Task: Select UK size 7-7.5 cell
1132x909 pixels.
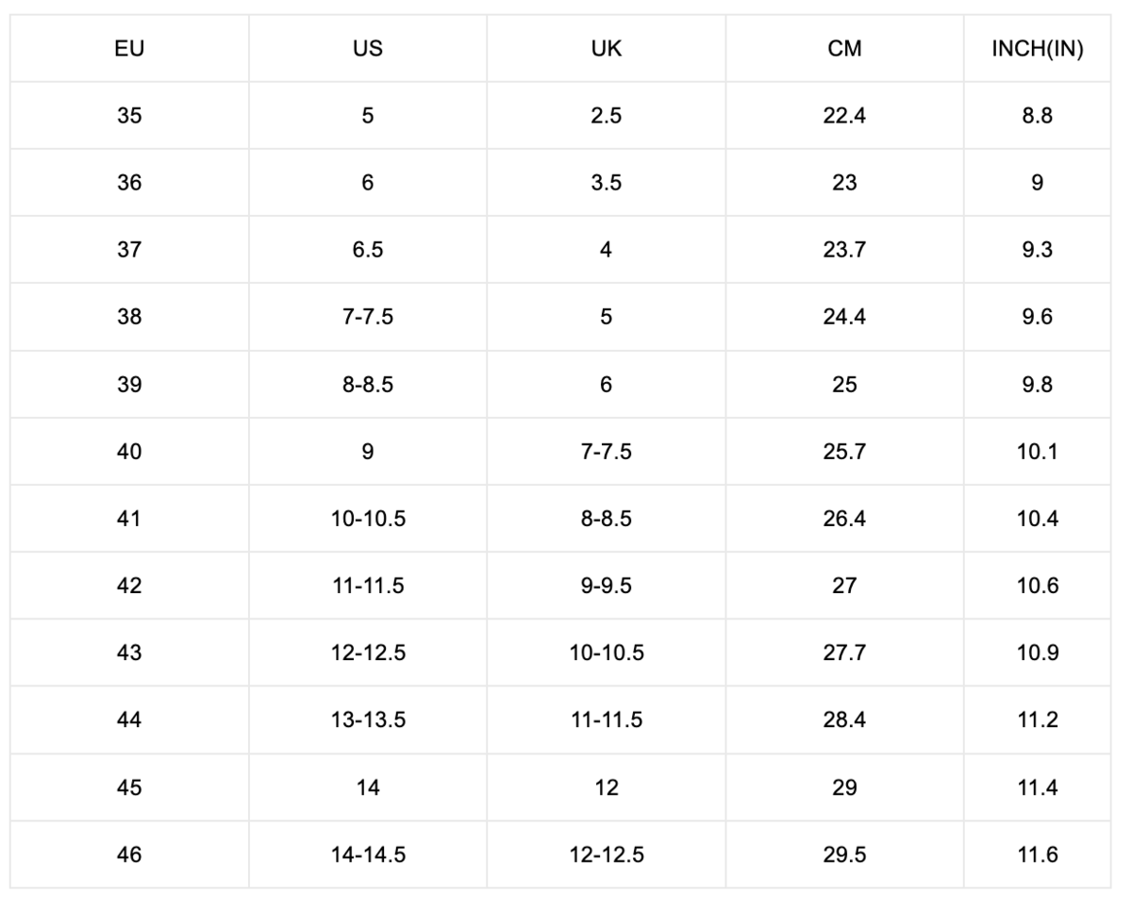Action: [x=607, y=452]
